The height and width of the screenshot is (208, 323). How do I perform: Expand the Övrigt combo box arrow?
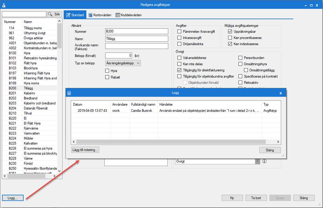[x=257, y=161]
